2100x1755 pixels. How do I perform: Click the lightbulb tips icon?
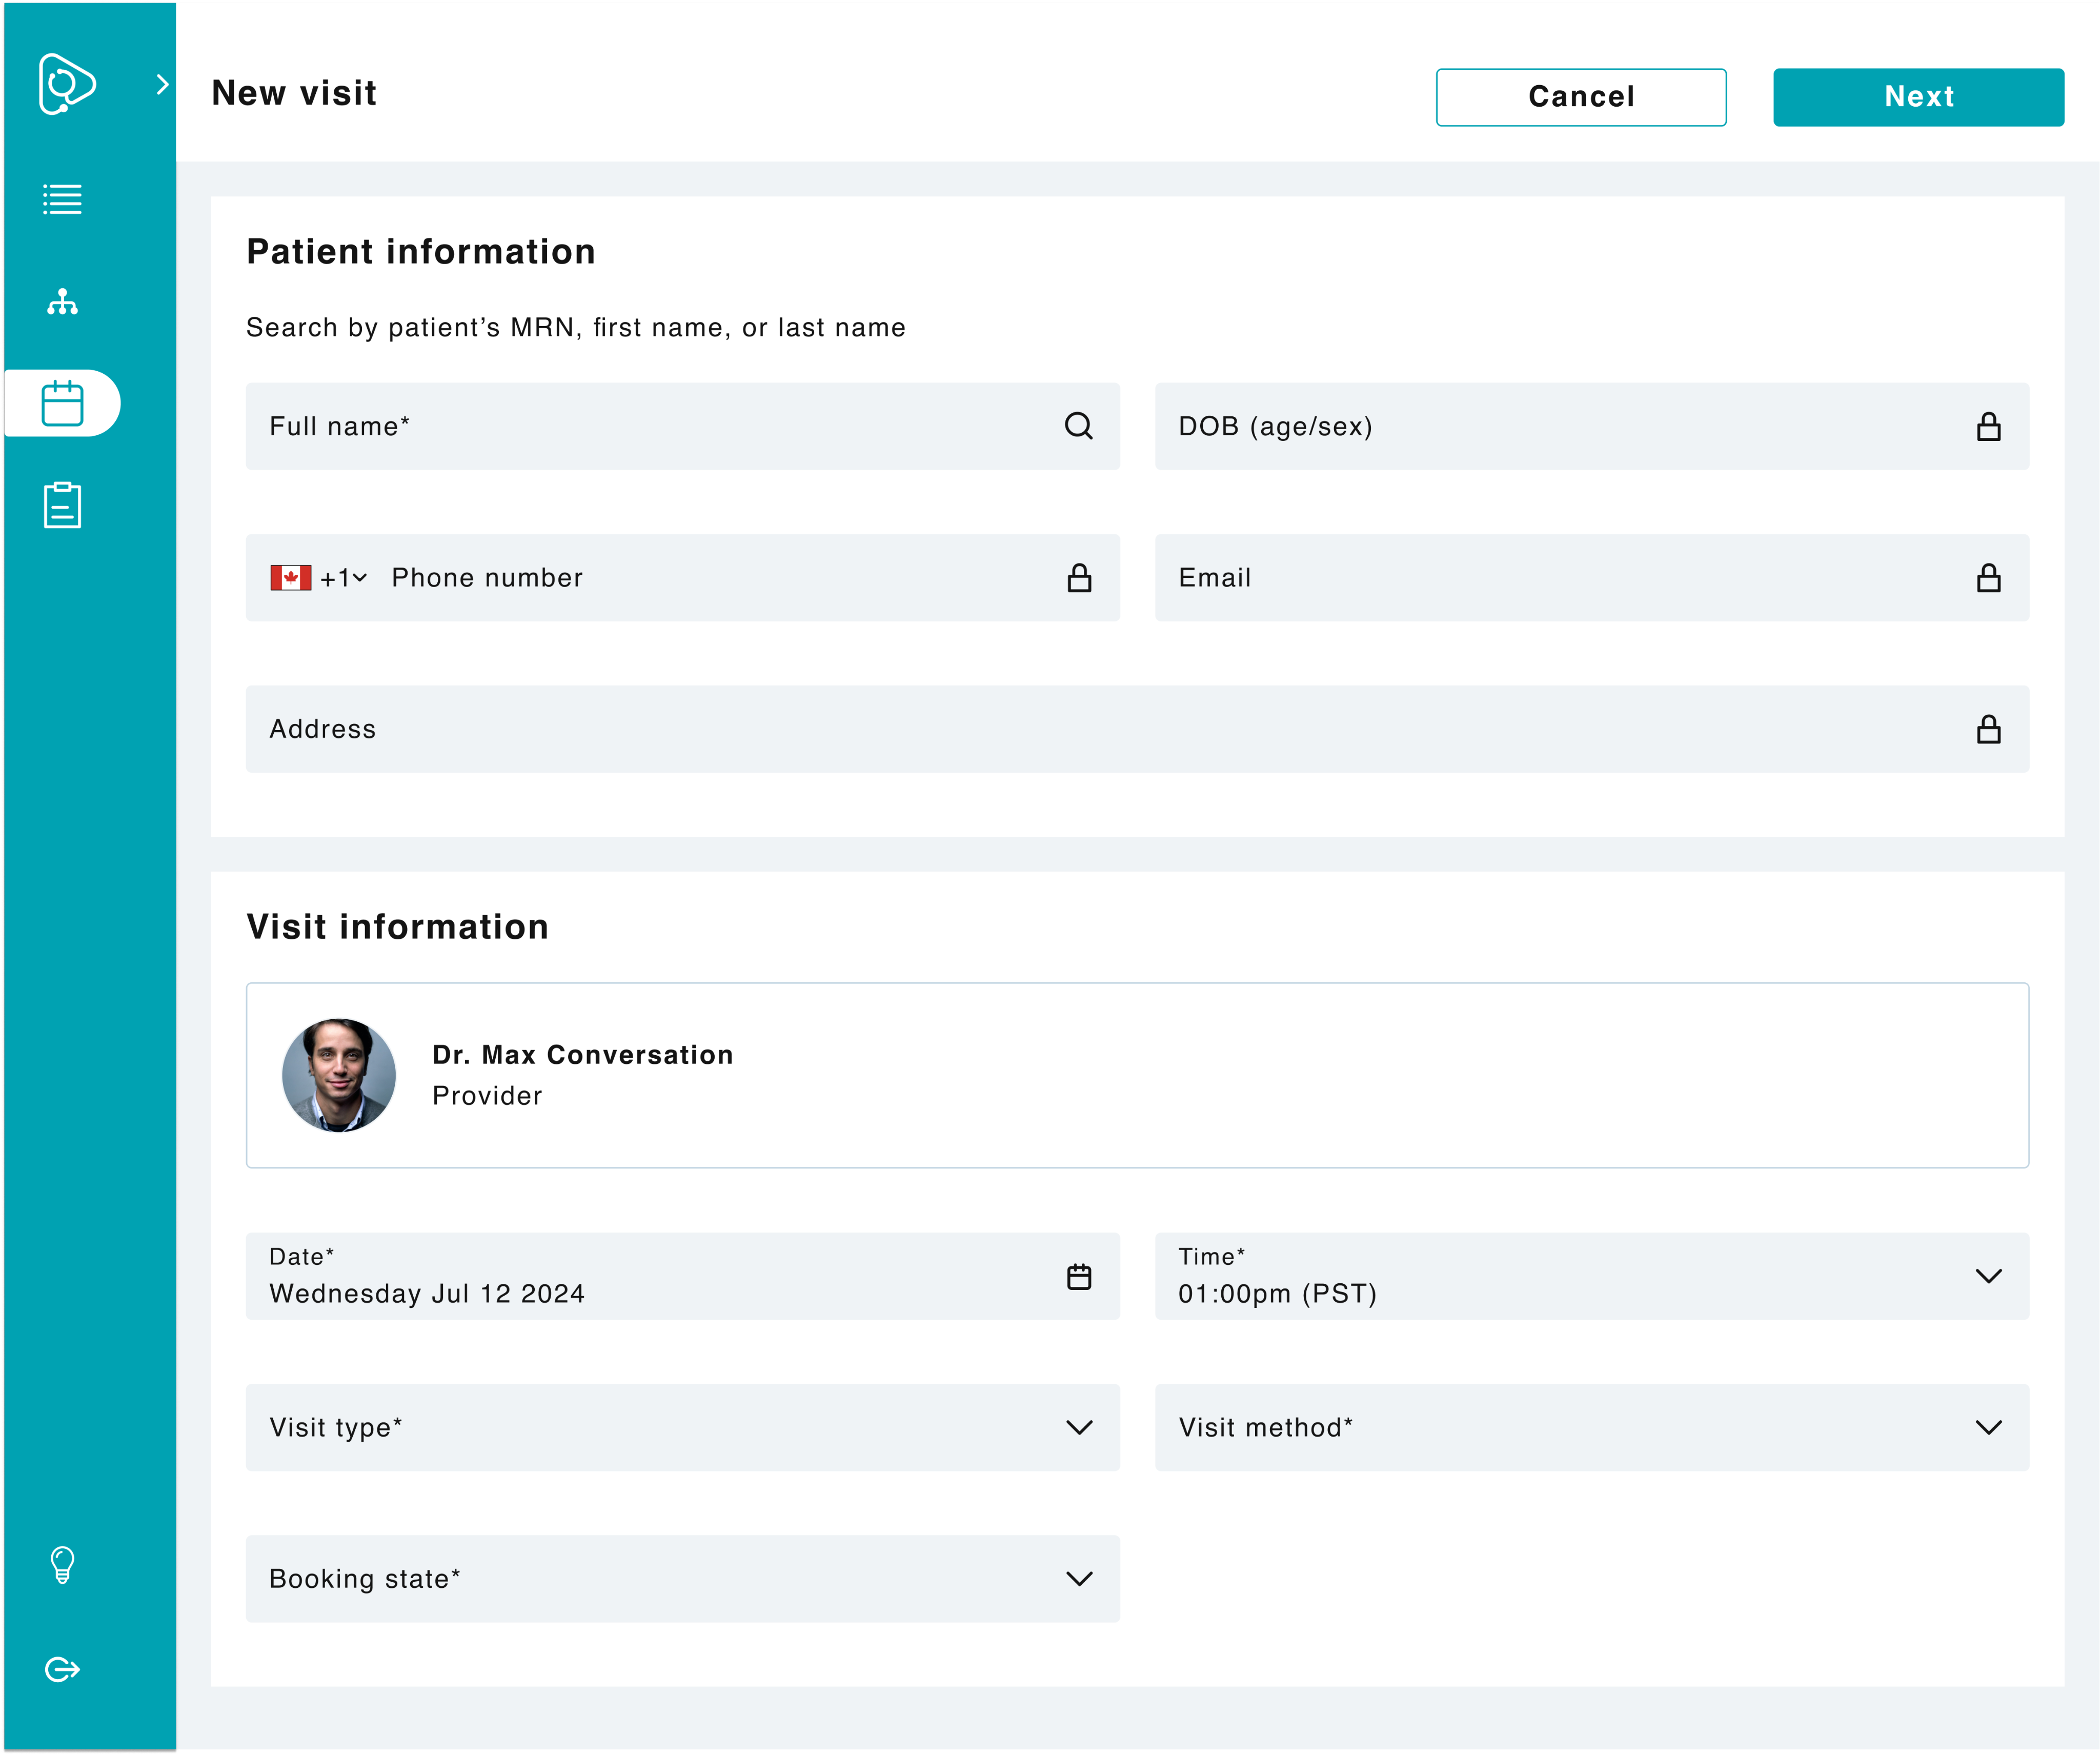(x=62, y=1565)
